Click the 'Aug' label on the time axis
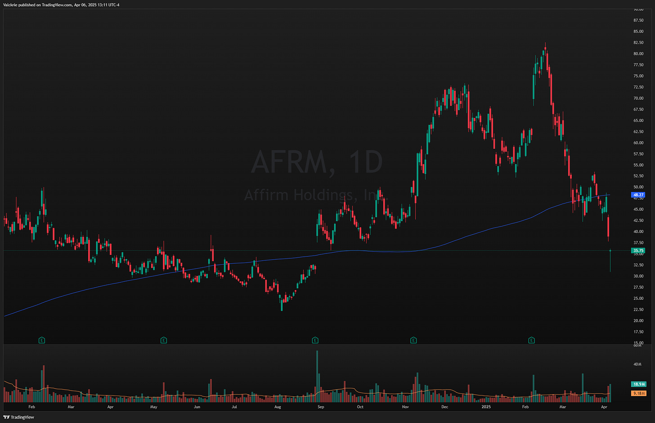 pyautogui.click(x=278, y=407)
